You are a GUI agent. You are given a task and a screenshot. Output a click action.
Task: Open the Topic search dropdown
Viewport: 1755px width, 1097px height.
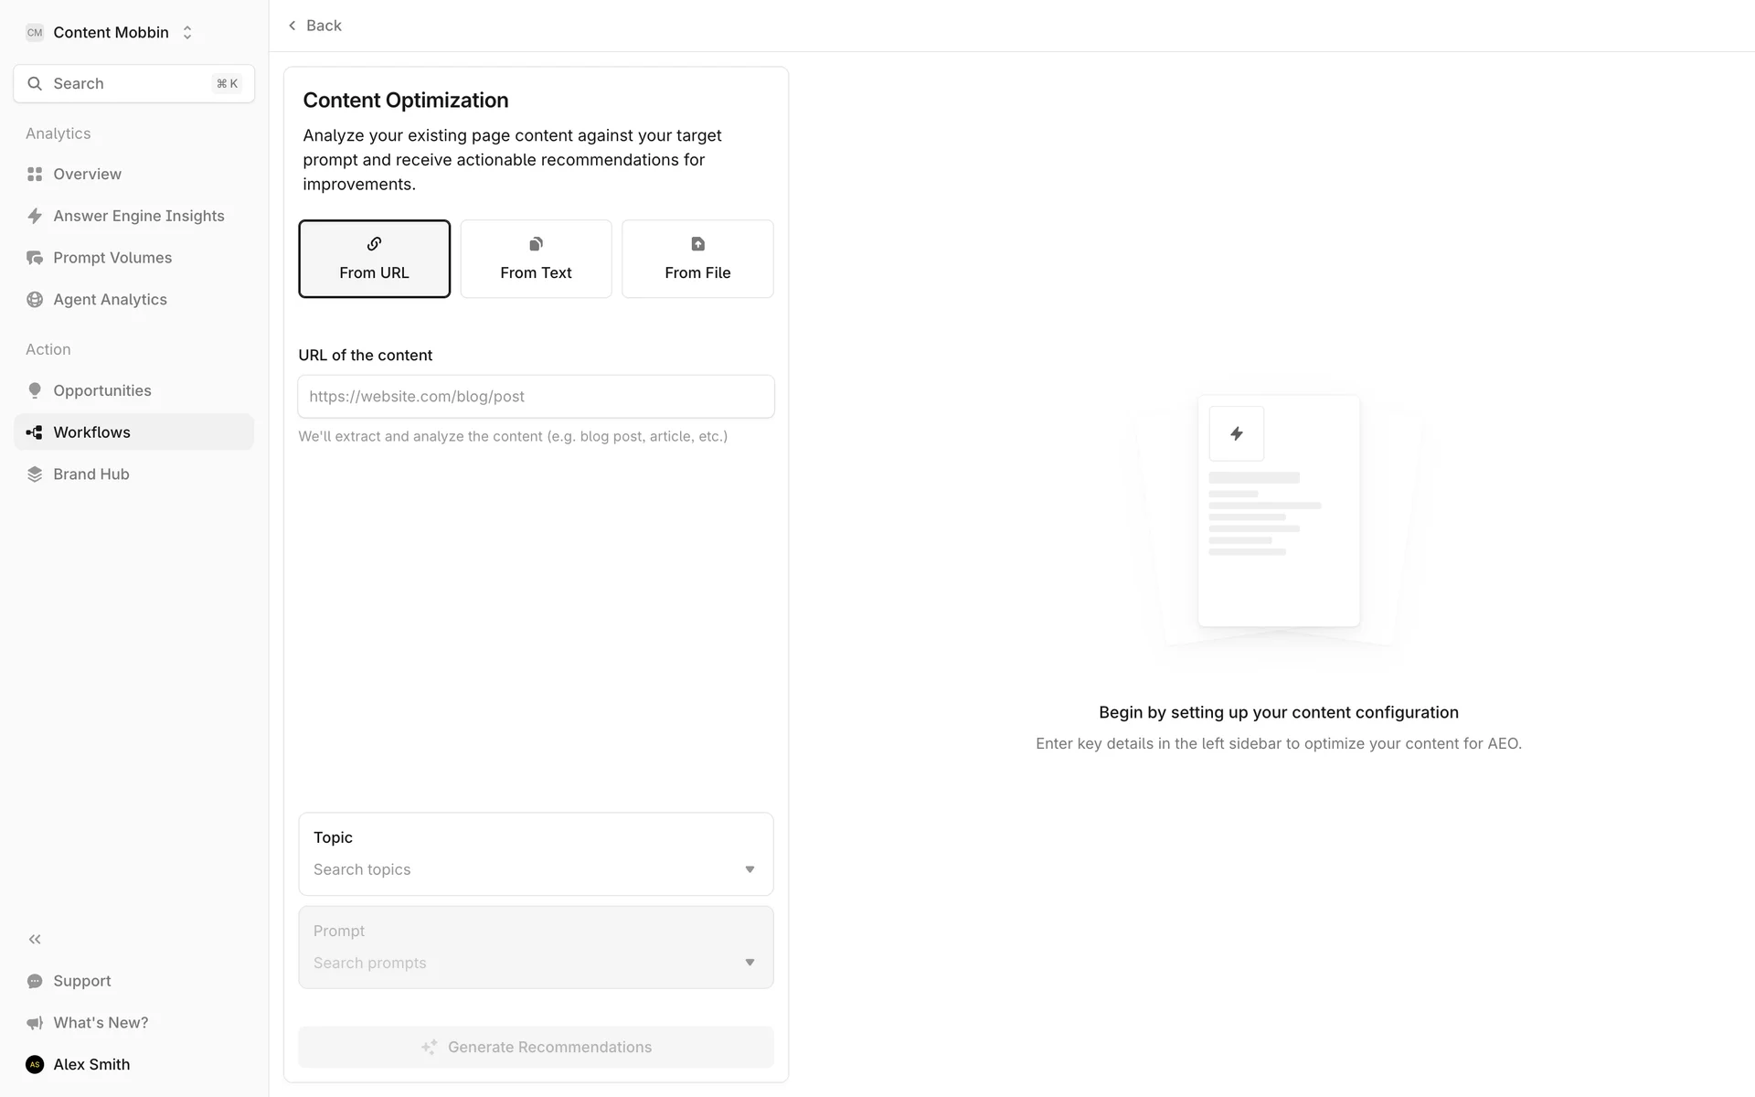click(536, 868)
